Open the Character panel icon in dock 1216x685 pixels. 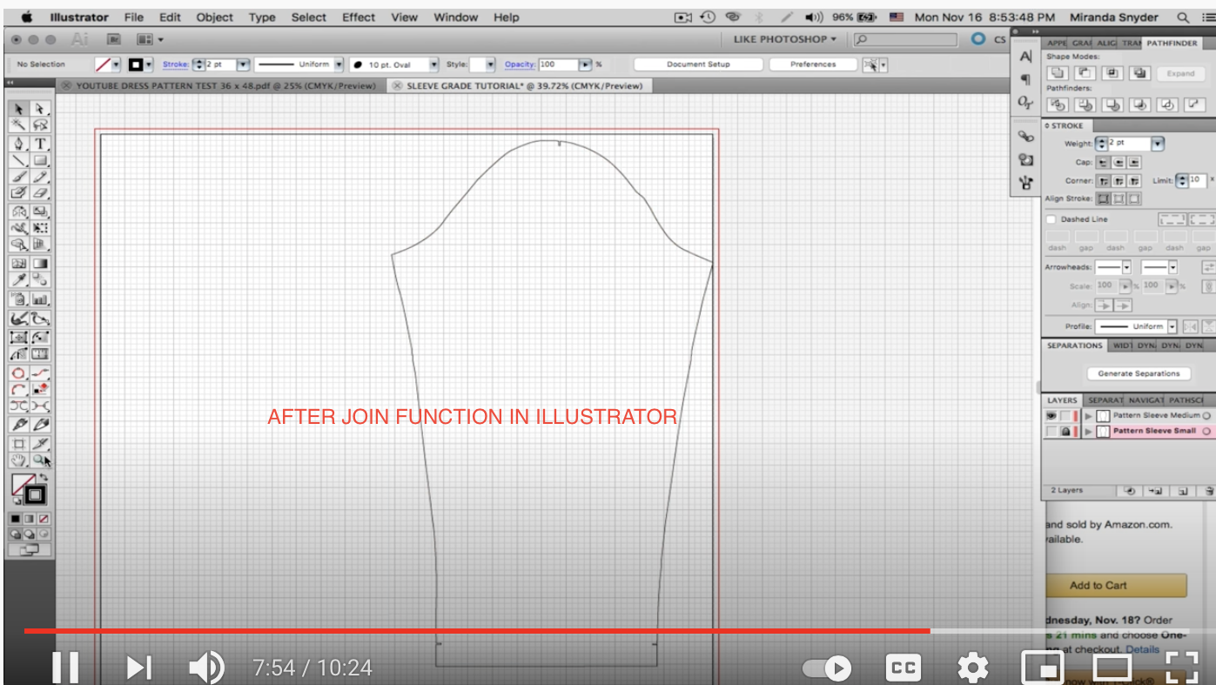(1025, 57)
